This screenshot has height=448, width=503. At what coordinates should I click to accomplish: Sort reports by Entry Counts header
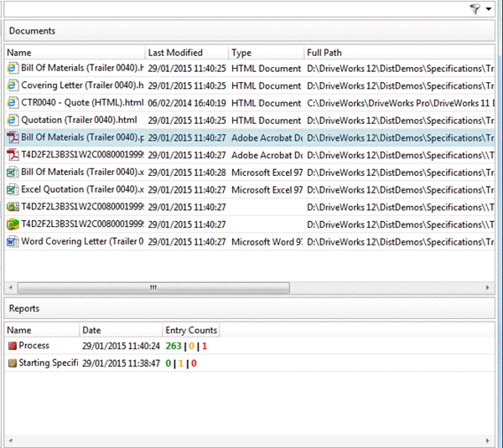click(191, 331)
